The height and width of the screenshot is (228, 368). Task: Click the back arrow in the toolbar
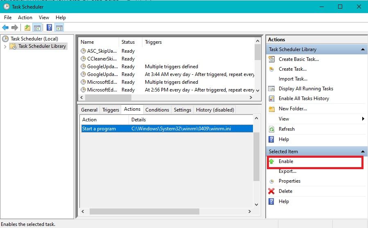(x=5, y=27)
